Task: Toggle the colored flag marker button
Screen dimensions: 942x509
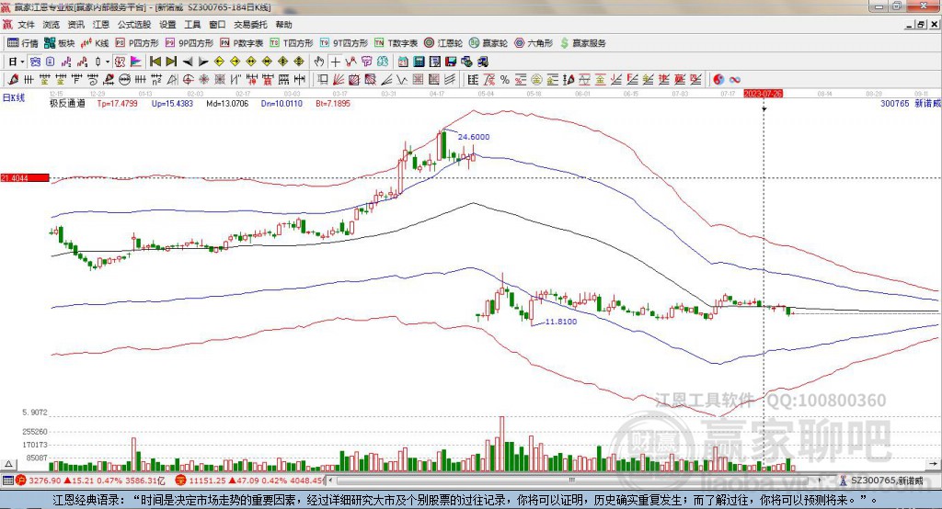Action: click(x=136, y=62)
